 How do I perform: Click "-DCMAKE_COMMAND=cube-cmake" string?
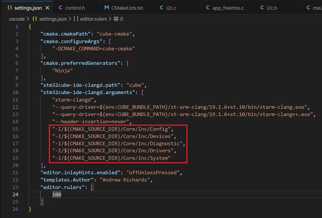(x=94, y=48)
